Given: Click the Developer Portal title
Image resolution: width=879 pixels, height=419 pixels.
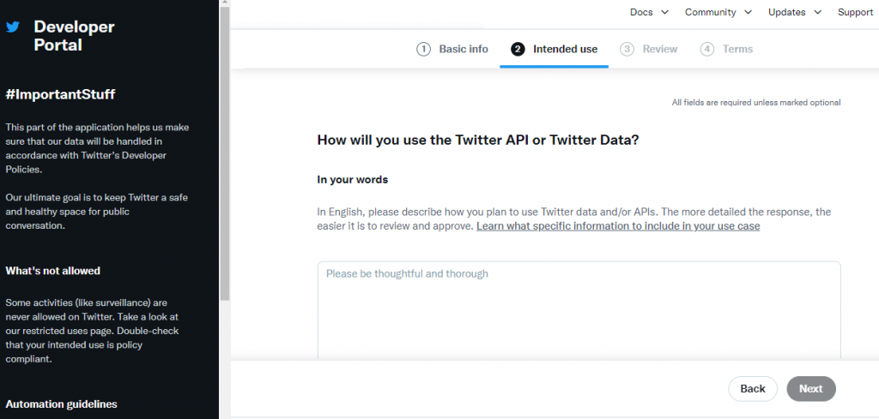Looking at the screenshot, I should tap(74, 36).
